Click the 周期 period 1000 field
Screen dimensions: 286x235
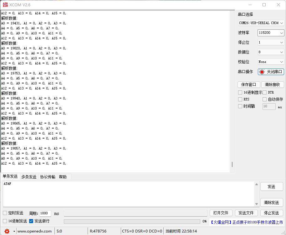pos(45,213)
